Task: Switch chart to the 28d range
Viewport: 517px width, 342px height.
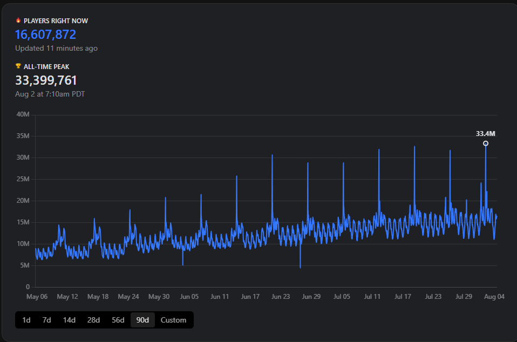Action: click(94, 320)
